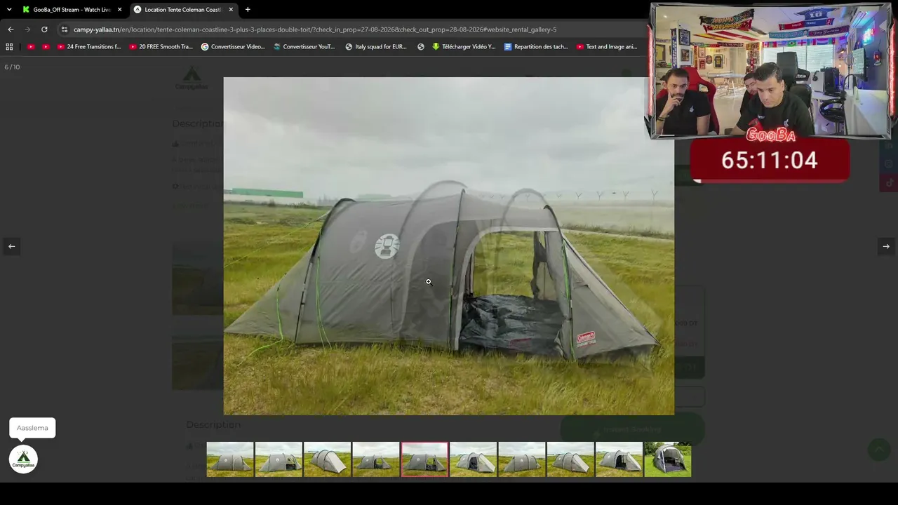
Task: Select the second tent thumbnail in gallery strip
Action: click(x=279, y=459)
